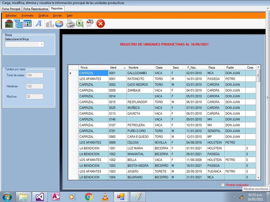Click the Finca column header
This screenshot has height=202, width=270.
(93, 67)
